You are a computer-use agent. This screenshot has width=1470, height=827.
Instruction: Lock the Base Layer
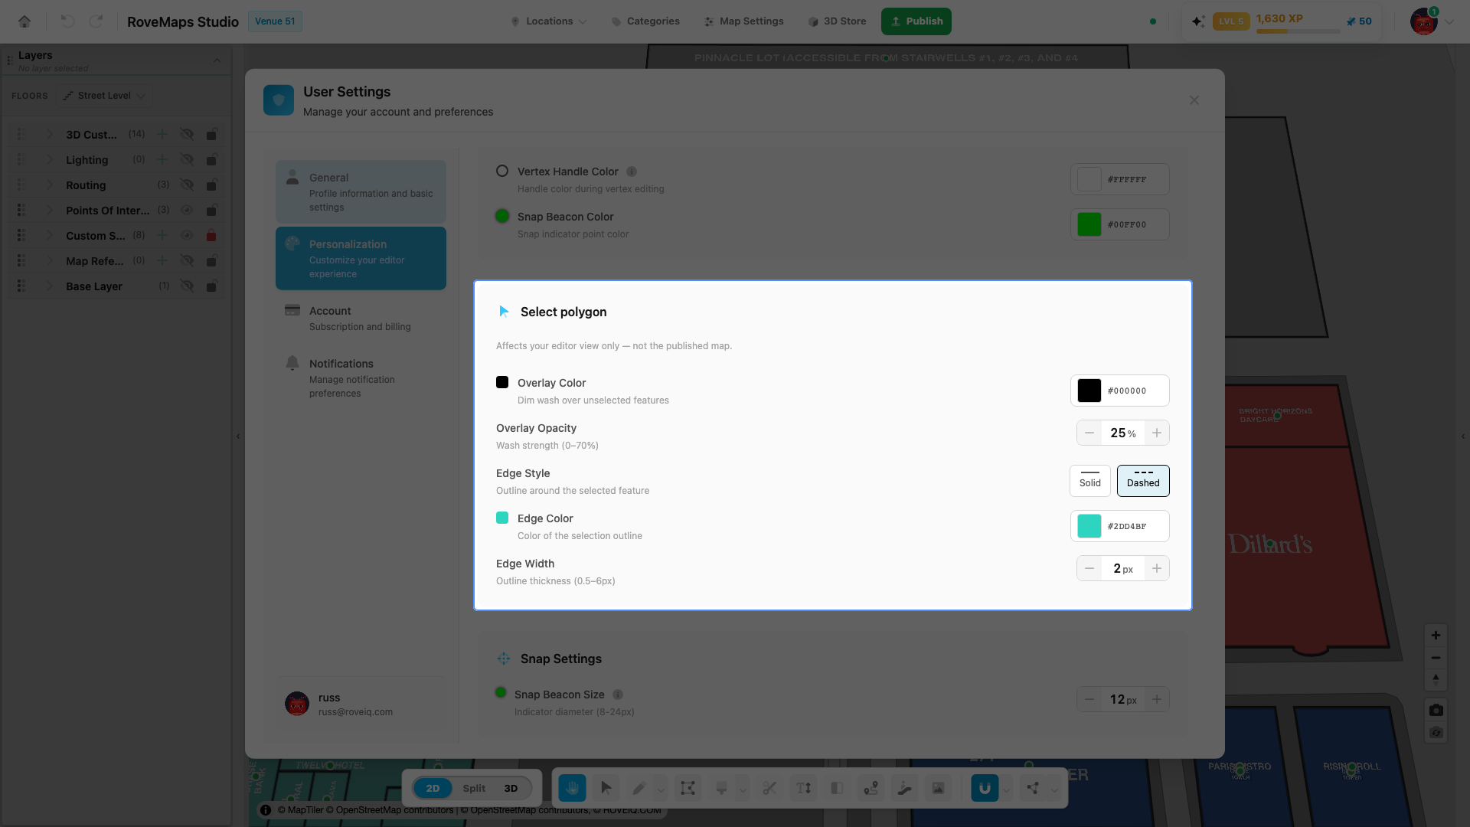click(211, 286)
